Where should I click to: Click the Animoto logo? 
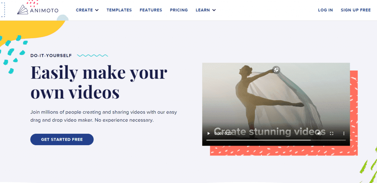coord(38,10)
